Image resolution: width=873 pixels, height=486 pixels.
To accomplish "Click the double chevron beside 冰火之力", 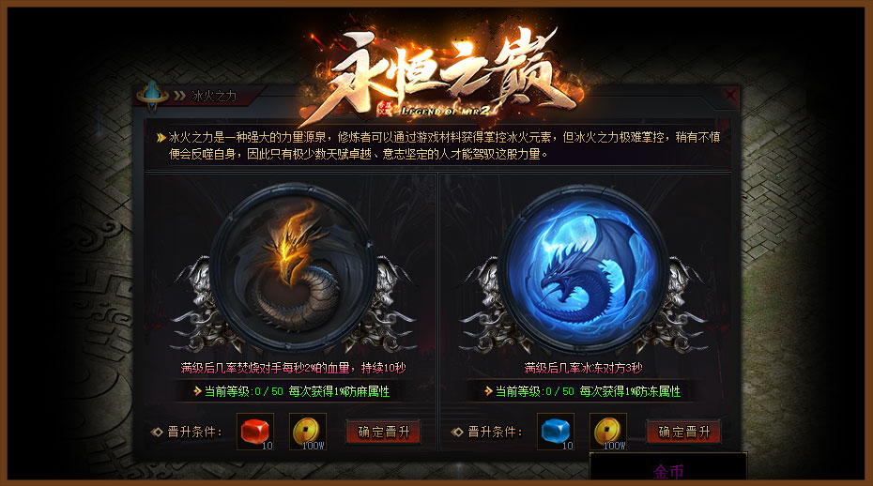I will 179,97.
